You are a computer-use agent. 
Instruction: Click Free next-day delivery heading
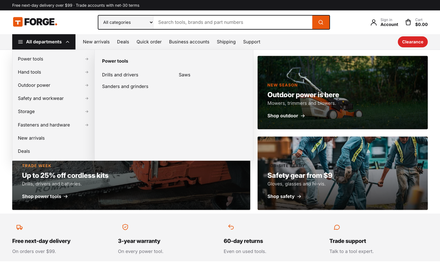[41, 241]
